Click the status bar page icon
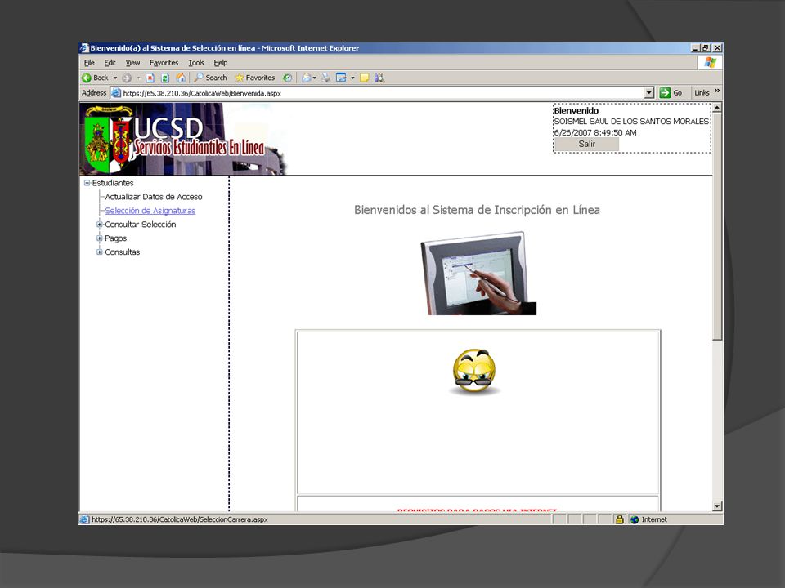 click(x=84, y=519)
